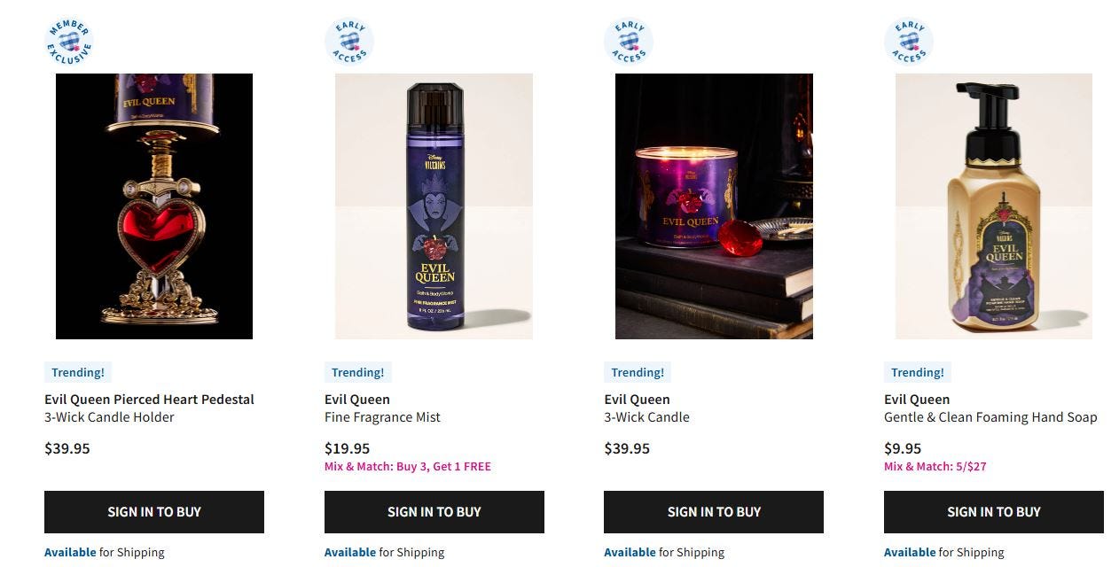
Task: Click the Mix & Match 5/$27 offer
Action: pos(935,467)
